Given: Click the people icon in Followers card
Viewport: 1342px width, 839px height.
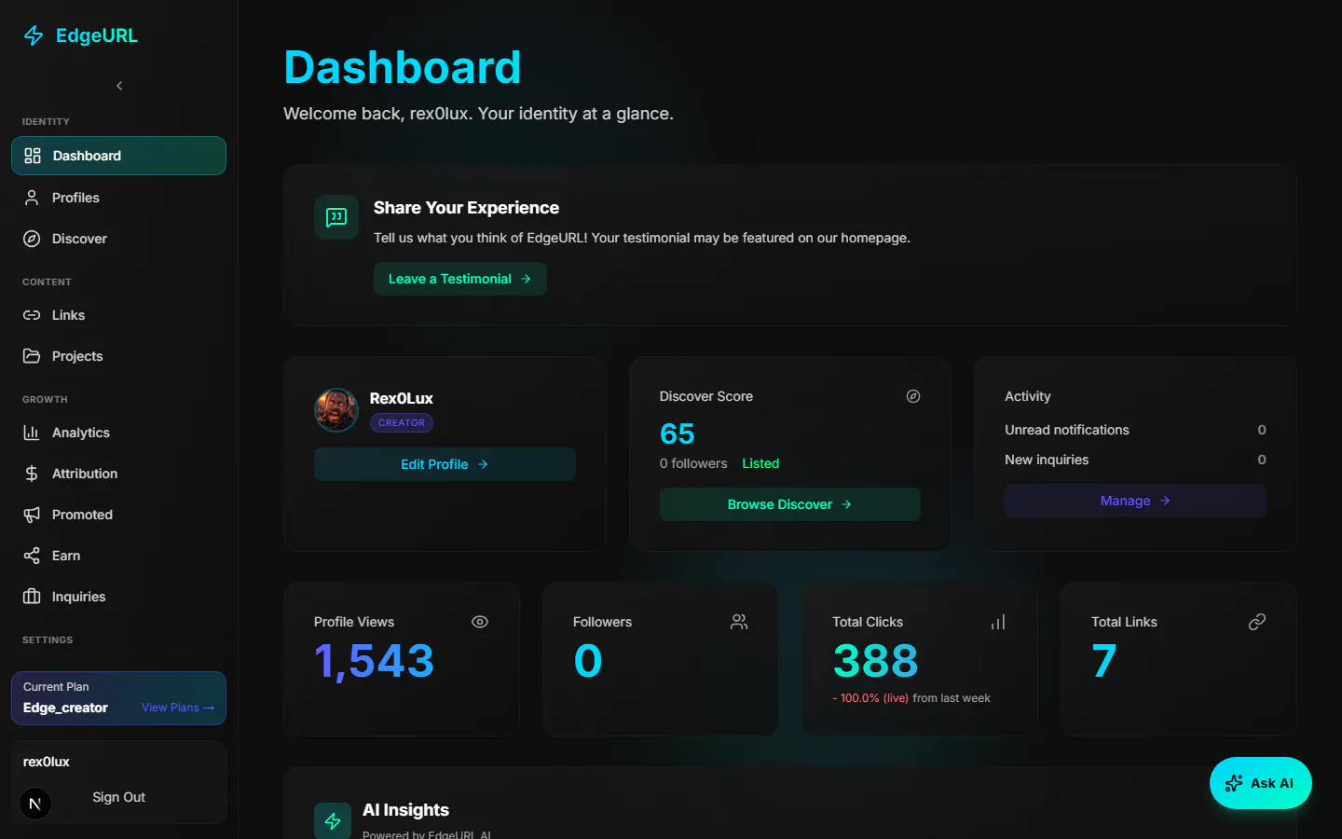Looking at the screenshot, I should point(739,622).
